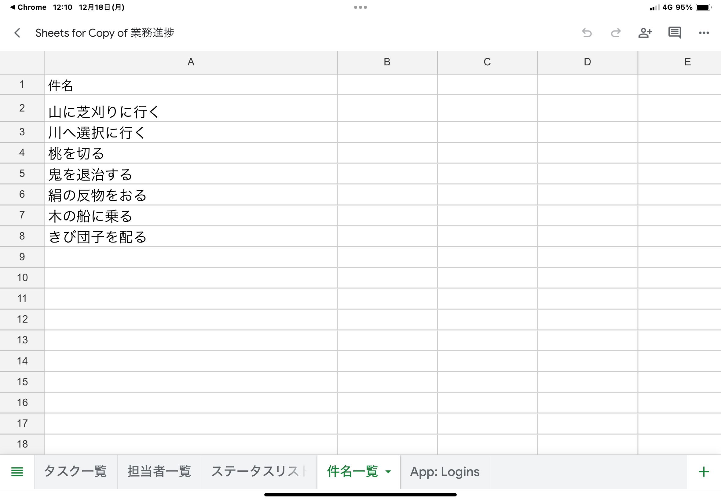The height and width of the screenshot is (501, 721).
Task: Open the three-dot overflow menu
Action: tap(704, 33)
